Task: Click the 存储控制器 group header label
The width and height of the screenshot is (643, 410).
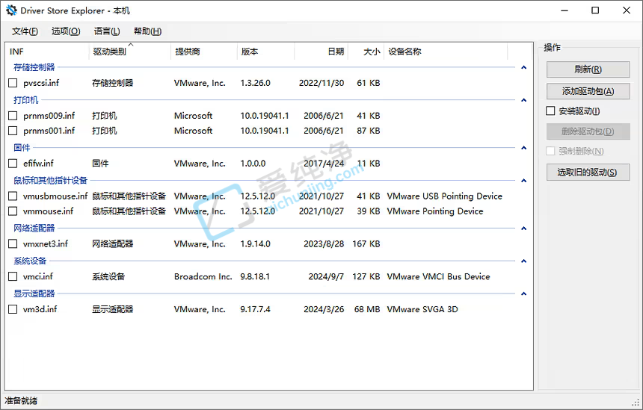Action: [34, 67]
